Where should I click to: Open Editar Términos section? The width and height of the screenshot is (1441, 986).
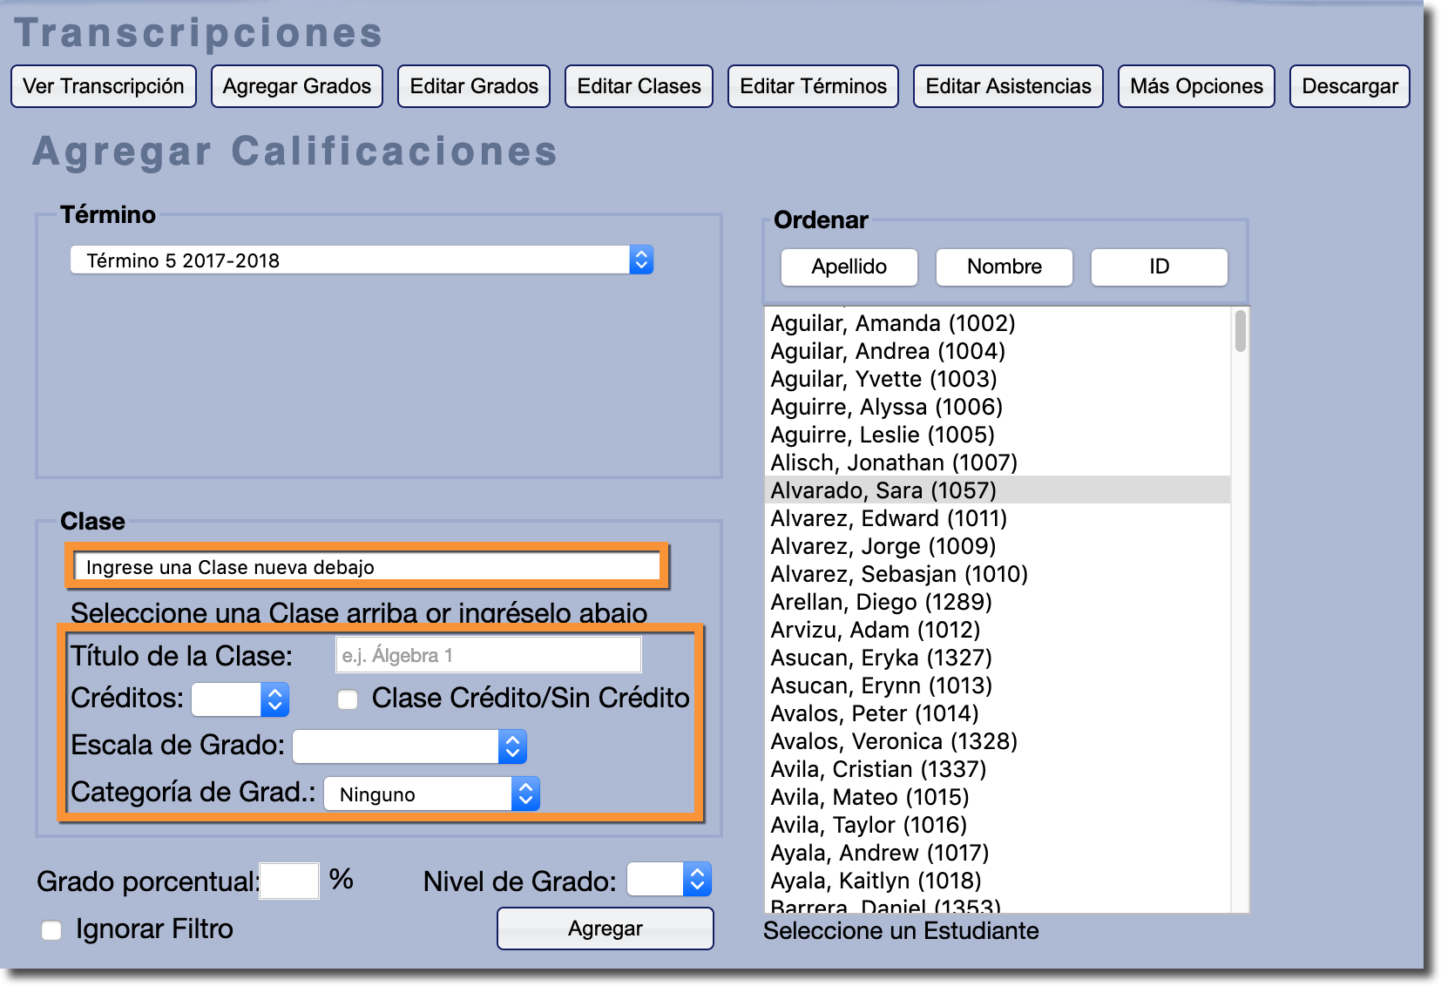pos(813,86)
